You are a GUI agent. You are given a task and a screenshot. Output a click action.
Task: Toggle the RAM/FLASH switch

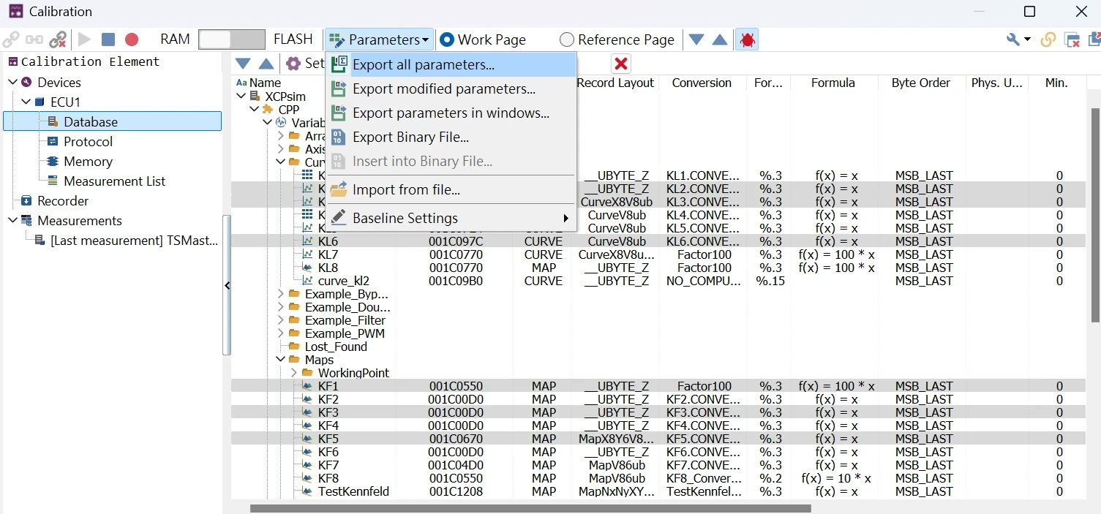tap(232, 39)
